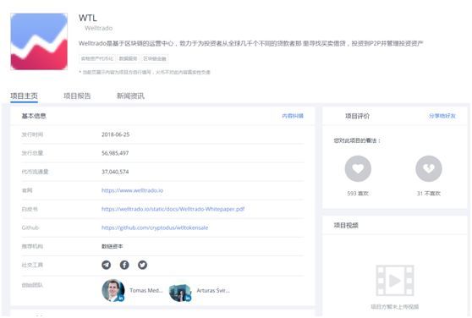Open the Twitter social icon
The width and height of the screenshot is (472, 318).
point(142,265)
